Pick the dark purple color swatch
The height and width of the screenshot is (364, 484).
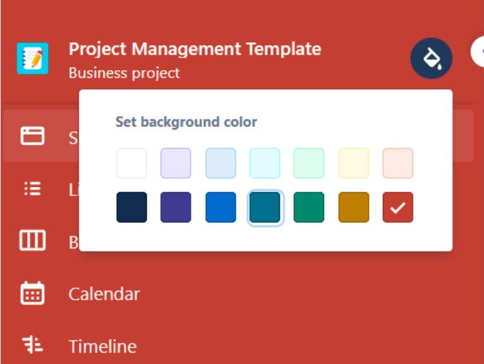pos(176,207)
